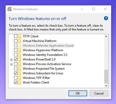Viewport: 116px width, 104px height.
Task: Click the Work Folders Client folder icon
Action: coord(20,82)
